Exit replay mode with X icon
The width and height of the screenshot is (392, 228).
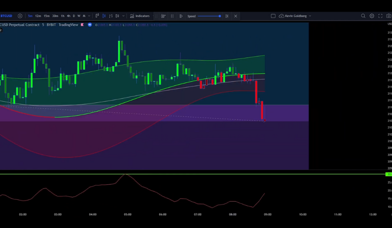[x=236, y=16]
